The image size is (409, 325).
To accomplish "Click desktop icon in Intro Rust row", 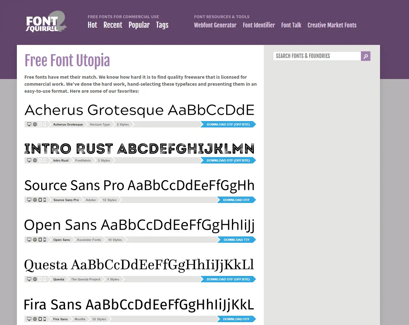I will coord(29,160).
